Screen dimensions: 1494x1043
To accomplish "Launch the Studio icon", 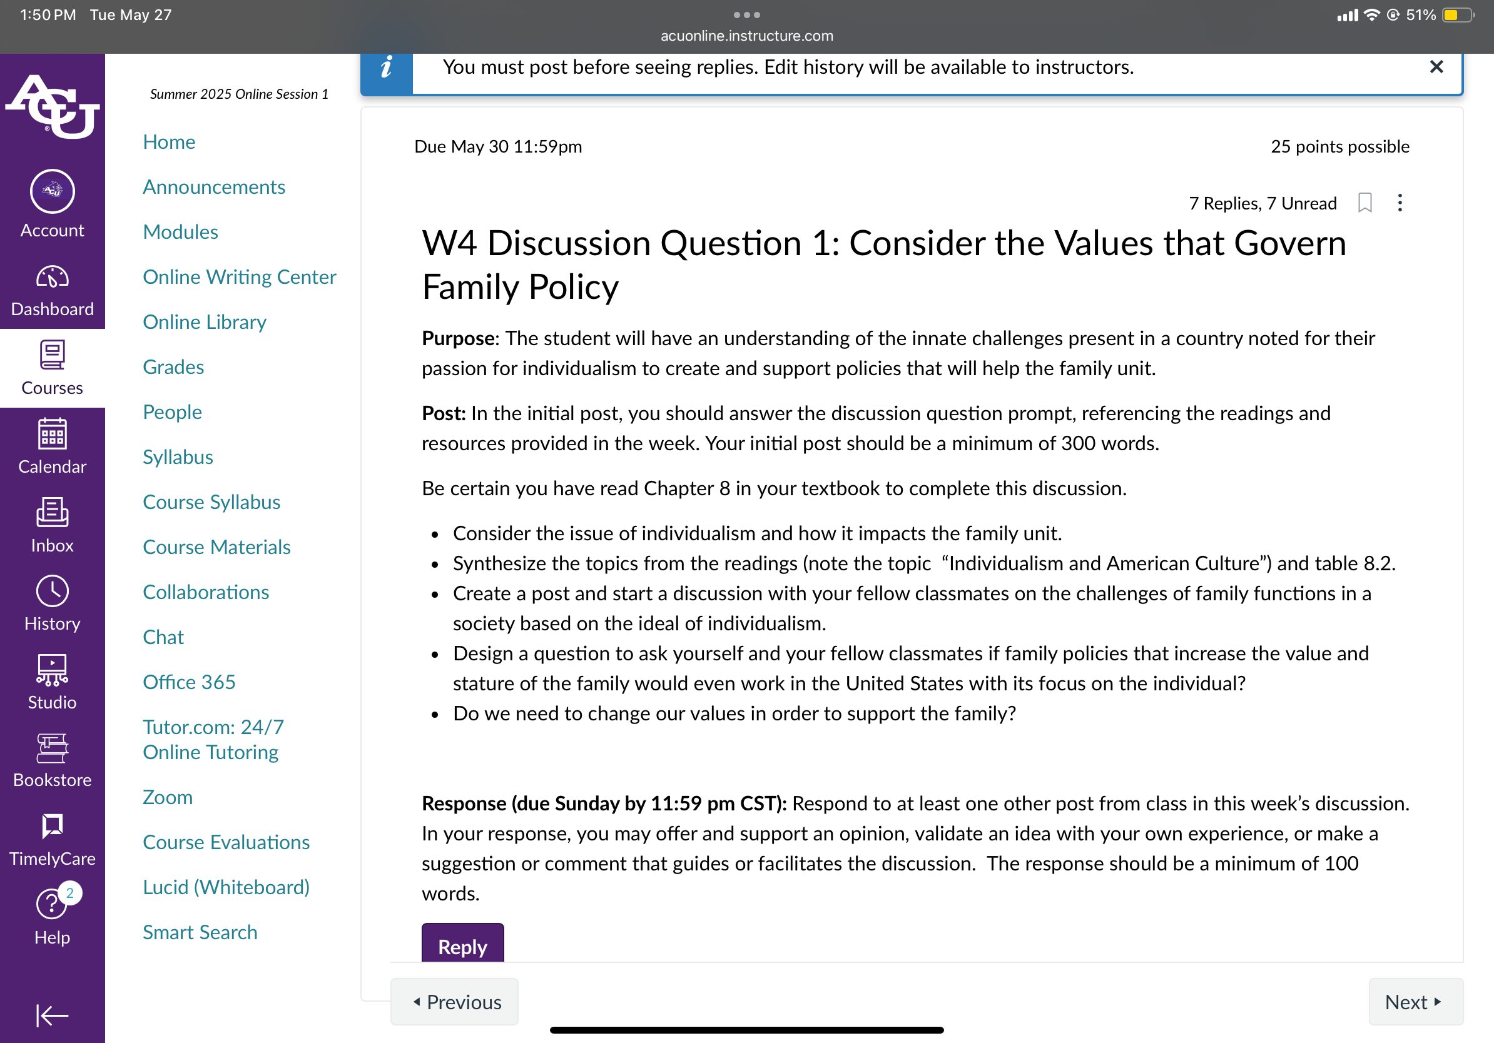I will coord(52,670).
